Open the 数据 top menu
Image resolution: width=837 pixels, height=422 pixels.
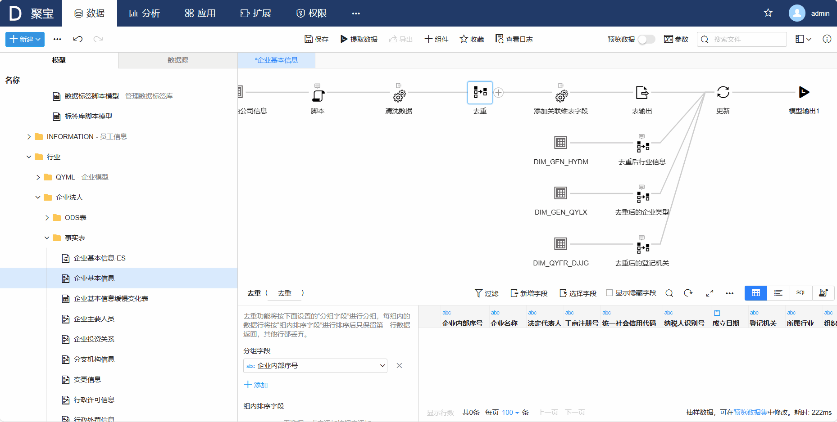pyautogui.click(x=89, y=13)
